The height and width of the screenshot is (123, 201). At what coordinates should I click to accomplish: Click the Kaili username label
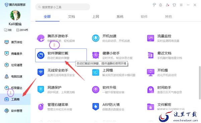[15, 24]
